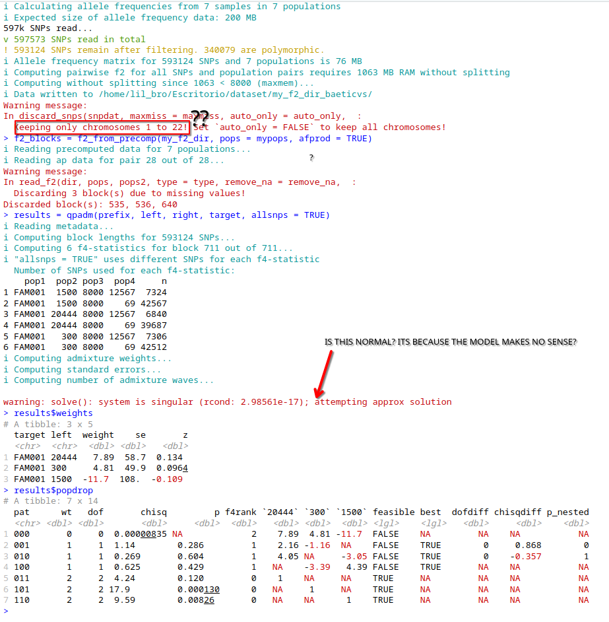
Task: Click the n value 7324 in f4 table
Action: pyautogui.click(x=156, y=293)
